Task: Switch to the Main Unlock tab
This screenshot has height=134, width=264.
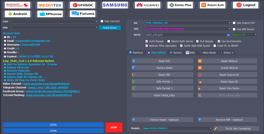Action: click(x=156, y=53)
